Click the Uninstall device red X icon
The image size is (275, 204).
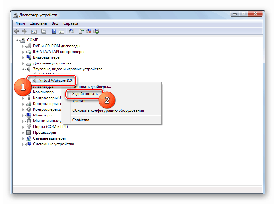tap(89, 31)
